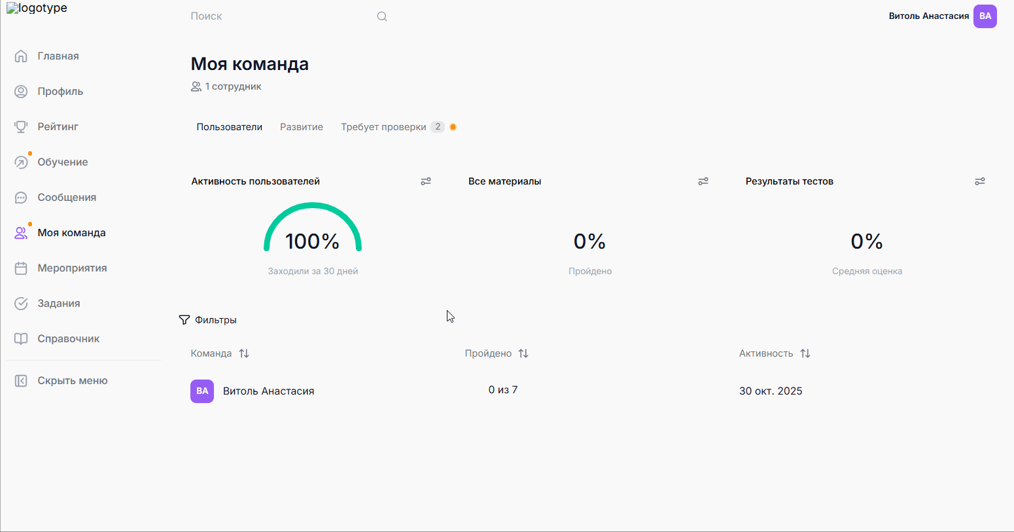
Task: Expand the Фильтры panel
Action: tap(208, 320)
